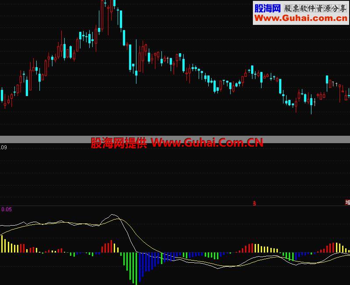Click the red 增 marker at the chart edge
350x285 pixels.
pos(347,203)
